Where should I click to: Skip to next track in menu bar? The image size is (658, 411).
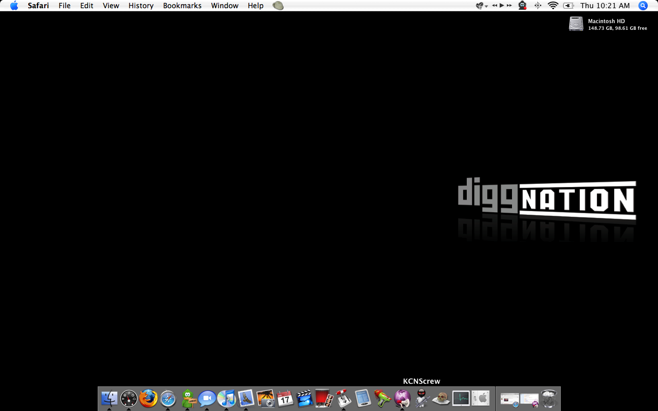pyautogui.click(x=509, y=6)
